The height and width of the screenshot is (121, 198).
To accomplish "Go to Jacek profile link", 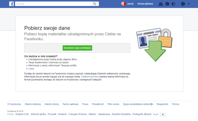I will click(x=130, y=4).
